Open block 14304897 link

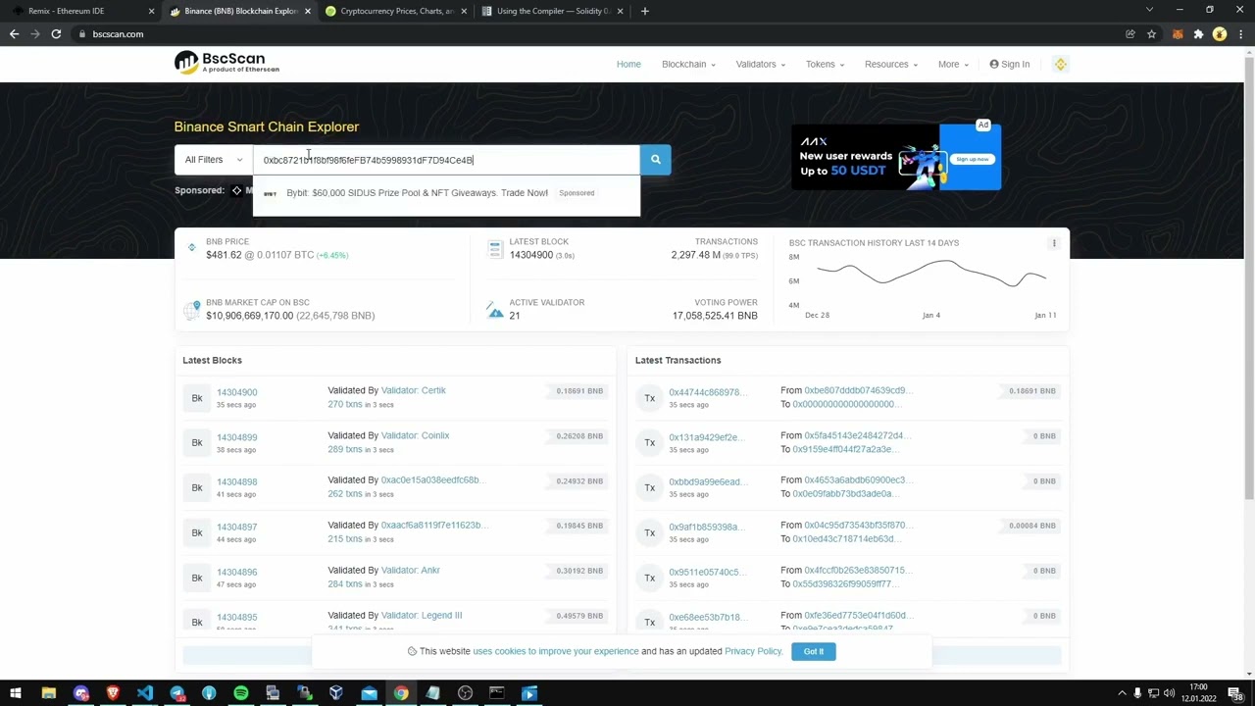236,528
